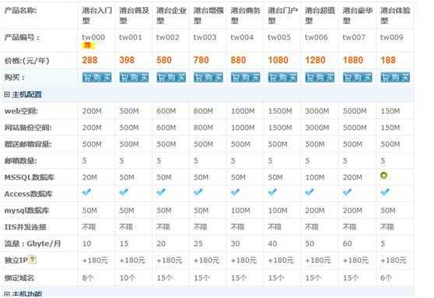Click Access checkmark for tw006
The height and width of the screenshot is (298, 434).
[310, 192]
